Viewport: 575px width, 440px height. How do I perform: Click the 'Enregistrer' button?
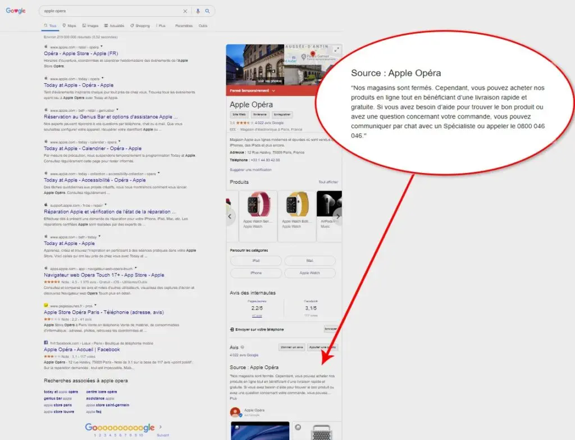282,115
